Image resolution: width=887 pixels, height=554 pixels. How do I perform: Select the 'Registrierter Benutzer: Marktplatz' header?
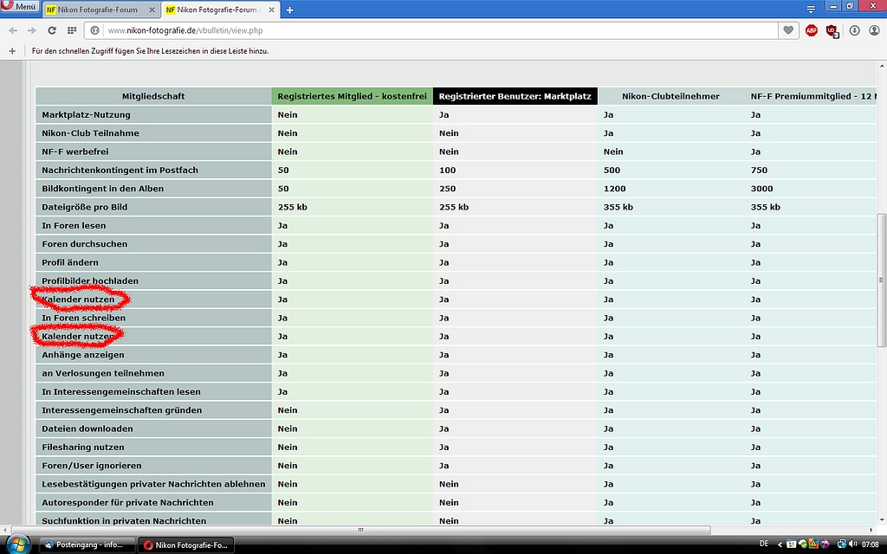tap(515, 96)
